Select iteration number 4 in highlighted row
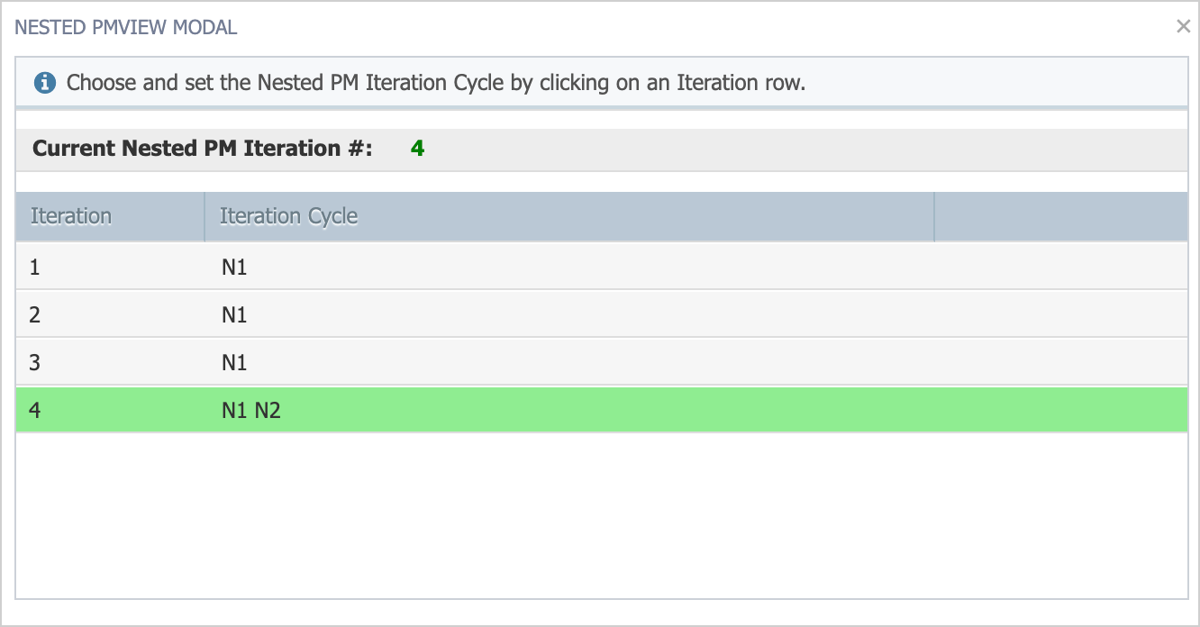 [x=34, y=411]
